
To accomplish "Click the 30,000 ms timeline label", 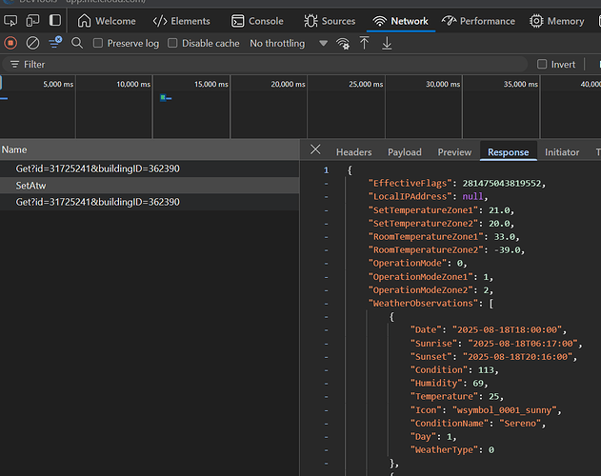I will 443,84.
